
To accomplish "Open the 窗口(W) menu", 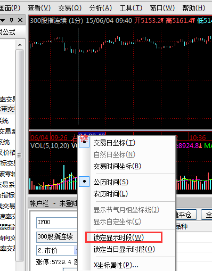I will coord(162,8).
